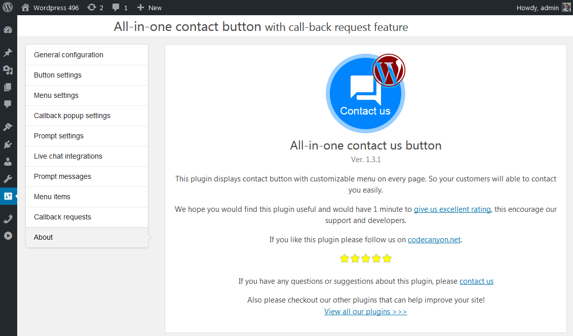Open Users via the person icon
573x336 pixels.
pos(8,162)
